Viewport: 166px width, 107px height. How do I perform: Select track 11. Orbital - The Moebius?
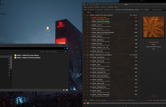111,58
